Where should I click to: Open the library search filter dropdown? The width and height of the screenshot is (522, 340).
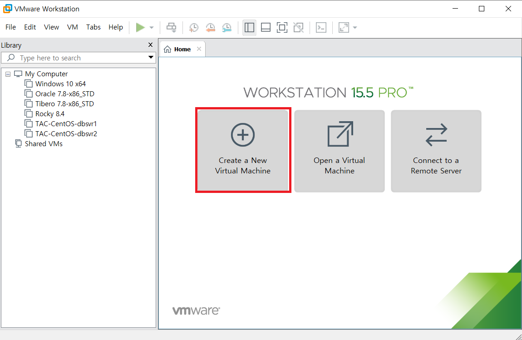(151, 57)
